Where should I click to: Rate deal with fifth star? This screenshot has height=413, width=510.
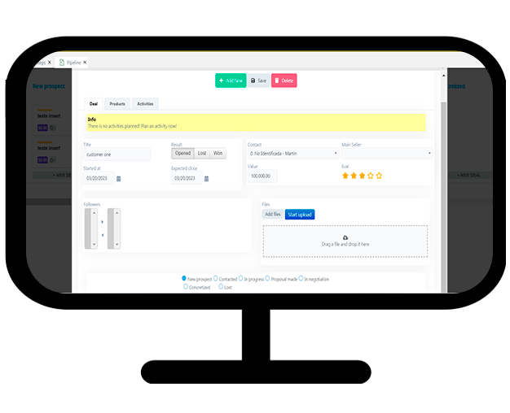pos(379,176)
